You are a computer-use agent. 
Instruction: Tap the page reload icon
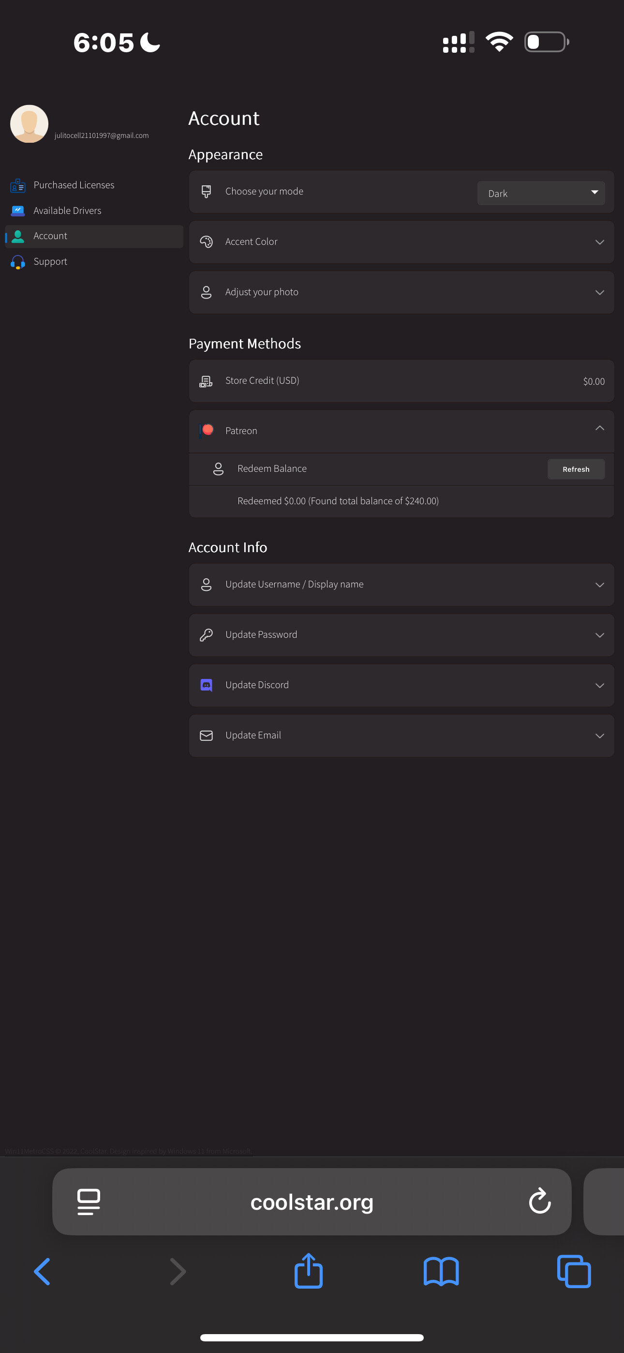[x=539, y=1201]
